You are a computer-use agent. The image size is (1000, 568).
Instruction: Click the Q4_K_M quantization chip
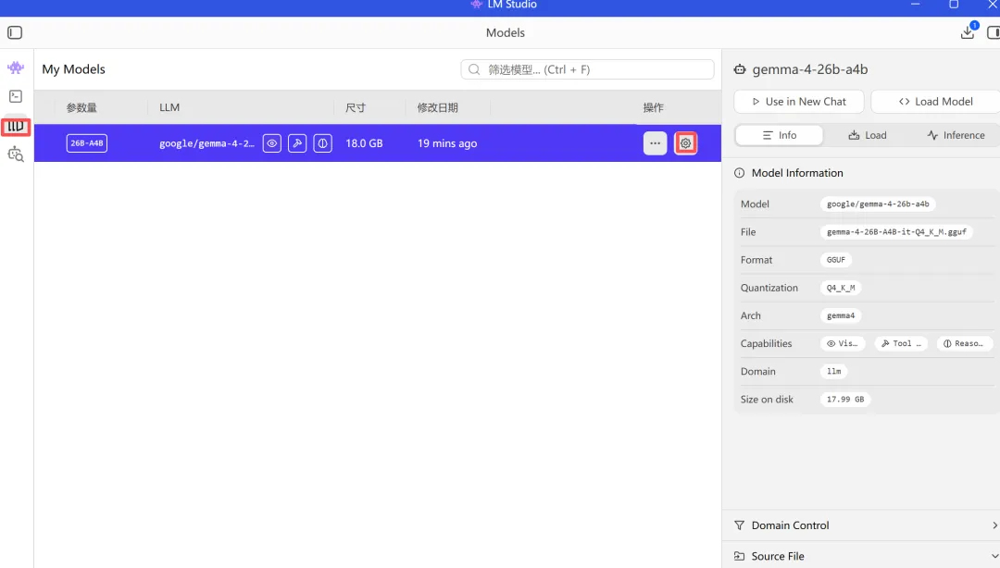(841, 288)
